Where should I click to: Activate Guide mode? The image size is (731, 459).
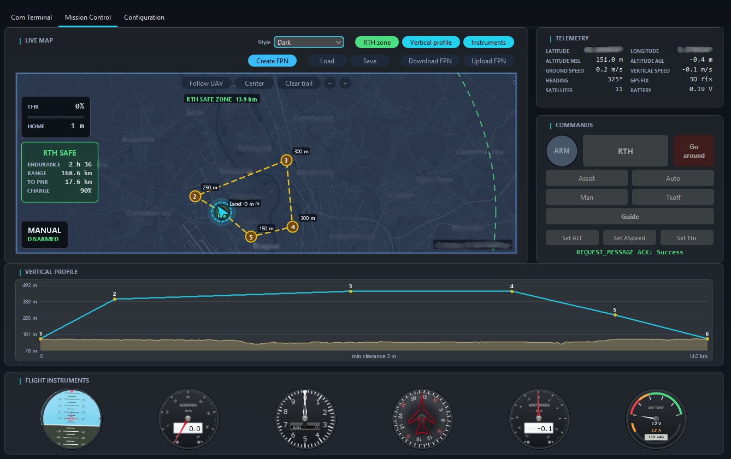tap(630, 216)
